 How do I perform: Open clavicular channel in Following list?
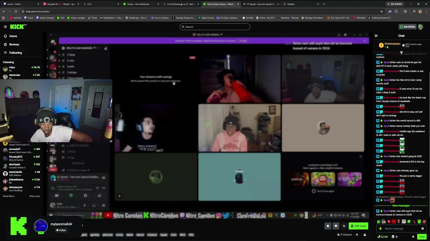21,76
